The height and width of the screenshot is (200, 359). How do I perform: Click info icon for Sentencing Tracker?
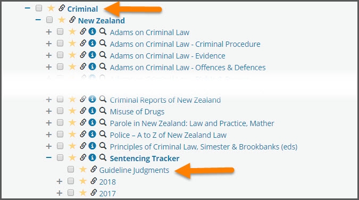(92, 157)
